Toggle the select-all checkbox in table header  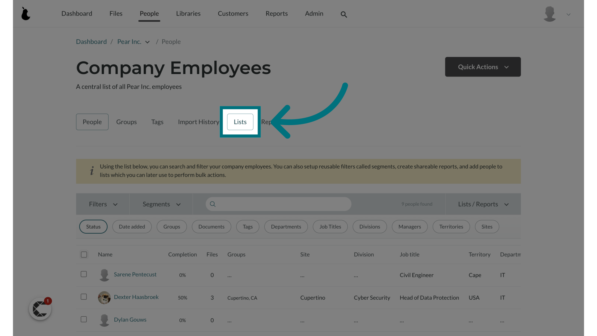(84, 254)
